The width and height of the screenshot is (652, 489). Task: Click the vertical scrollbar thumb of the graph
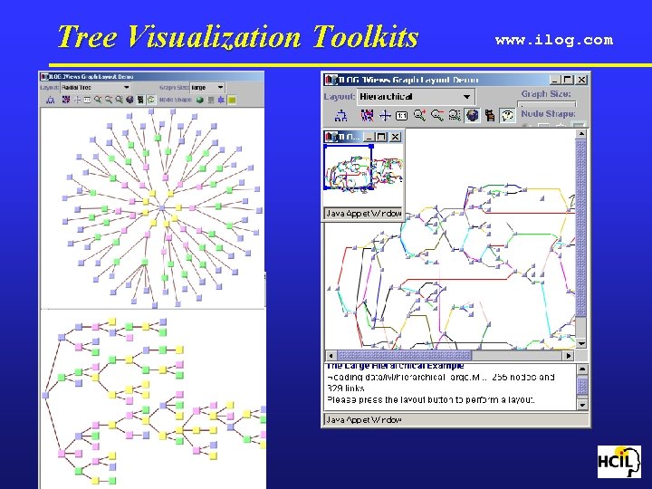click(581, 228)
